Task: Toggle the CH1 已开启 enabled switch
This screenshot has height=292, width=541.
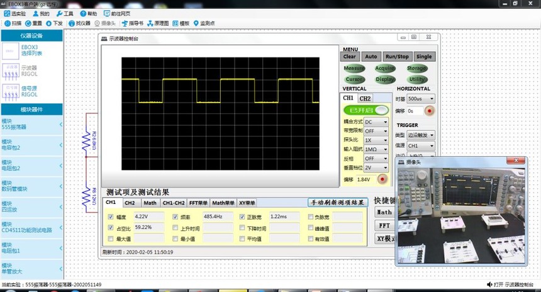Action: 366,110
